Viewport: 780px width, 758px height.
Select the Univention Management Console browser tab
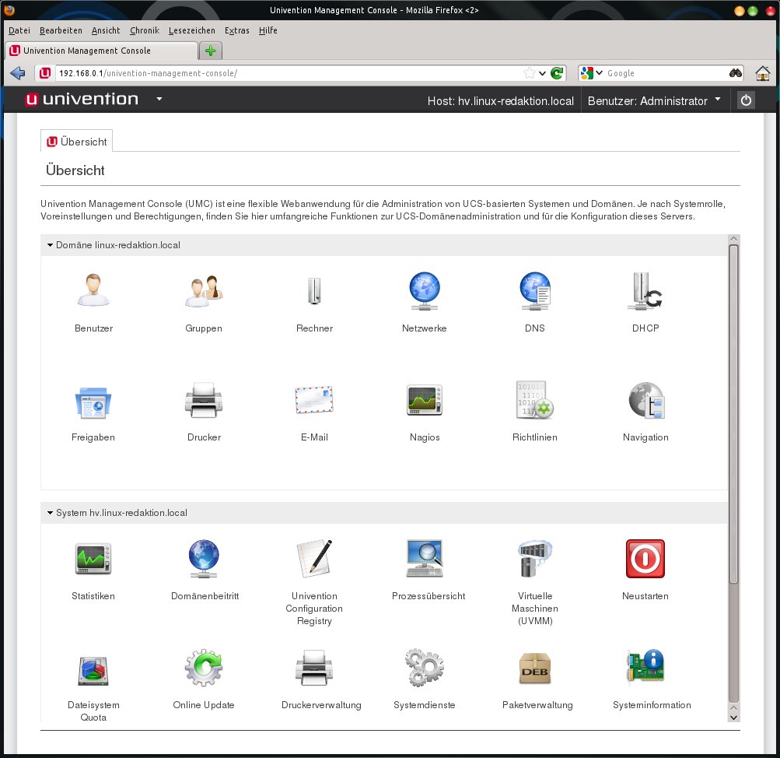[101, 51]
